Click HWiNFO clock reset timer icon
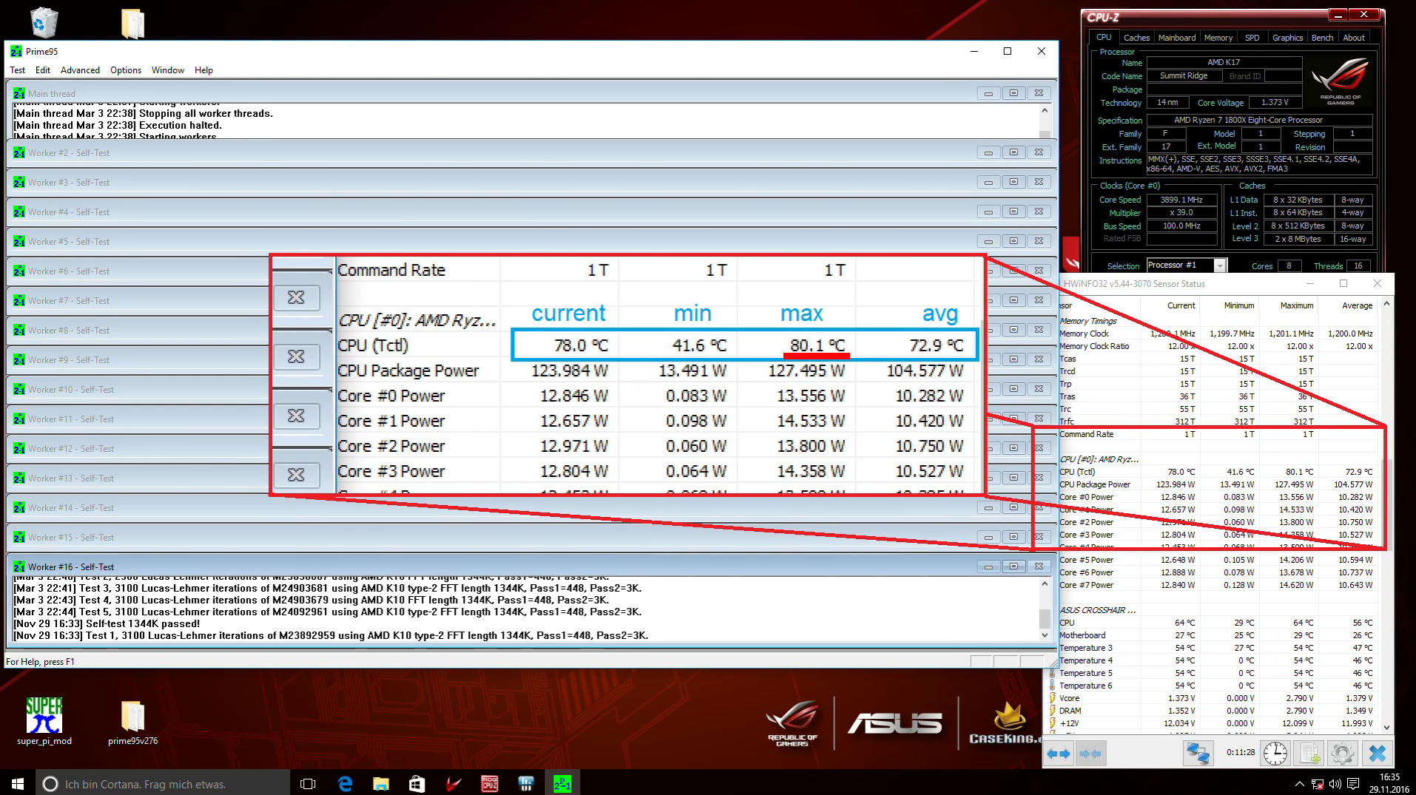1416x795 pixels. pos(1275,754)
